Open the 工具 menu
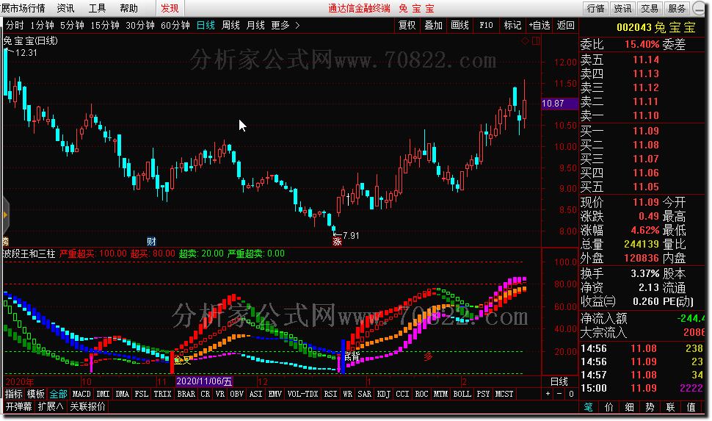712x421 pixels. (97, 8)
